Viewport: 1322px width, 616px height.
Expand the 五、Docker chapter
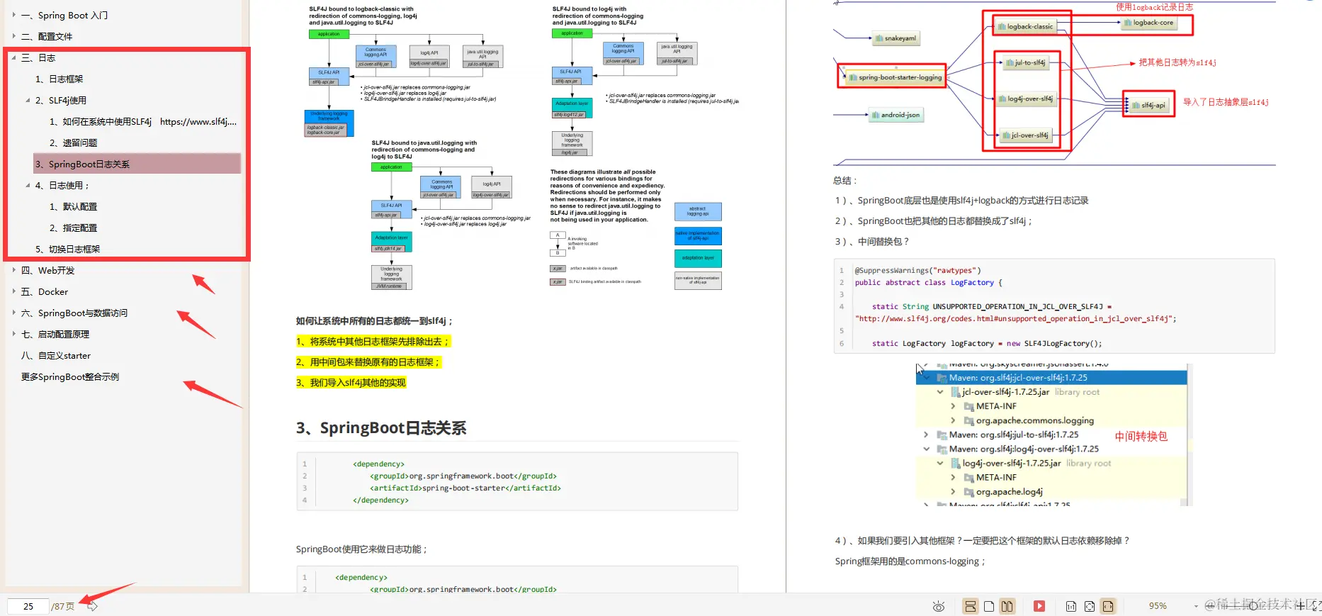(x=13, y=291)
